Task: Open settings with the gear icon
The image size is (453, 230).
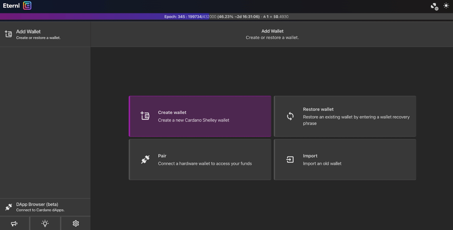Action: (x=76, y=223)
